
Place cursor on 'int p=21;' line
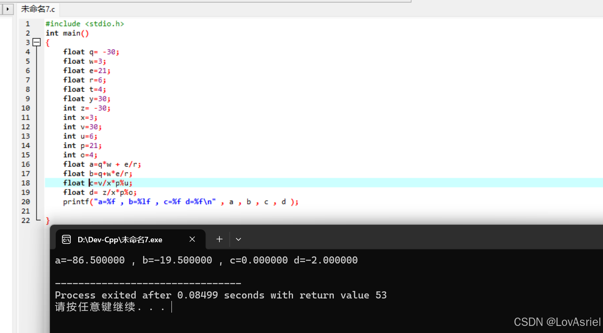82,145
